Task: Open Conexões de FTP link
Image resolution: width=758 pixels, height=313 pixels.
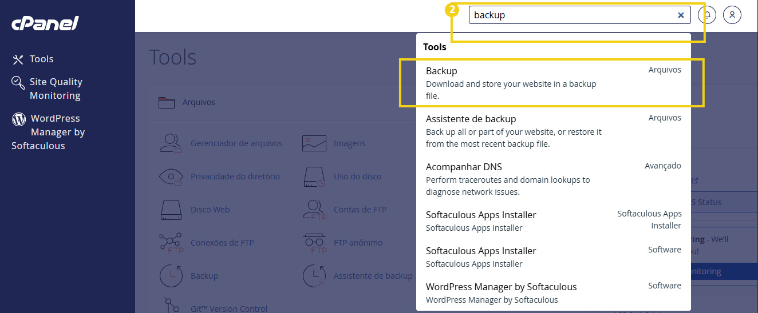Action: [x=222, y=243]
